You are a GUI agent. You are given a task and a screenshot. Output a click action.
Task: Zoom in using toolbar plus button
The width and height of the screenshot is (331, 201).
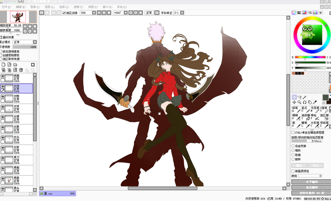point(104,13)
